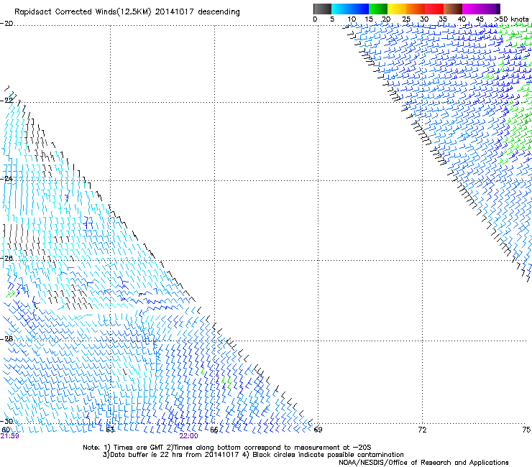This screenshot has height=467, width=532.
Task: Click the yellow 20-25 knots color swatch
Action: coord(397,9)
